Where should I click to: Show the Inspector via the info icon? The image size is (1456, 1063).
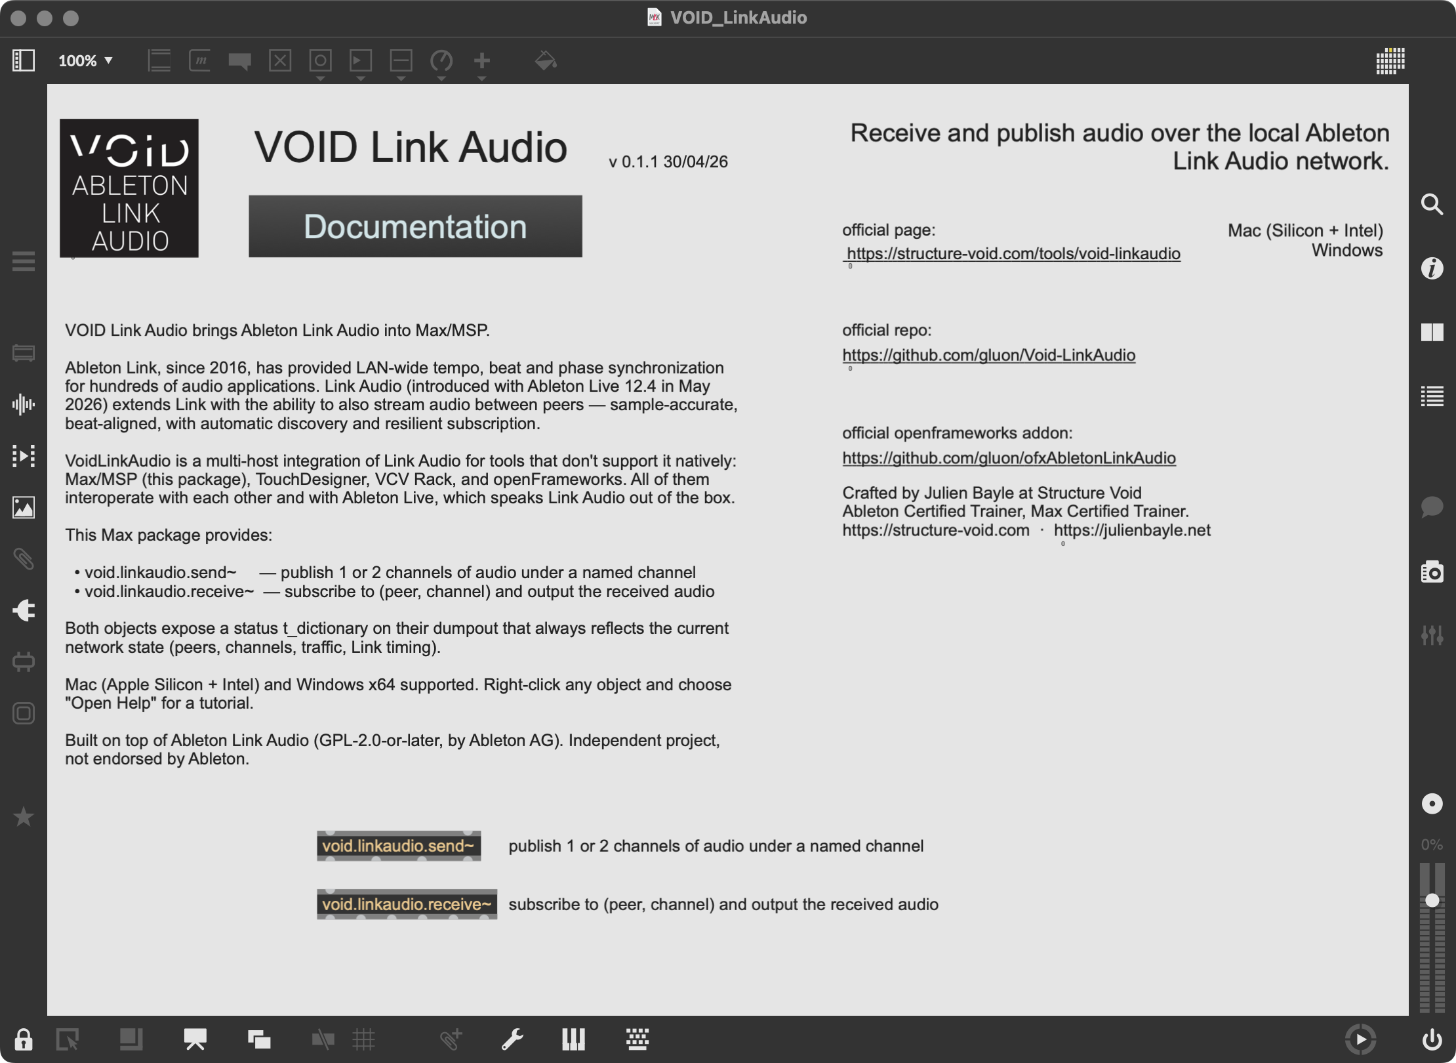click(1432, 268)
